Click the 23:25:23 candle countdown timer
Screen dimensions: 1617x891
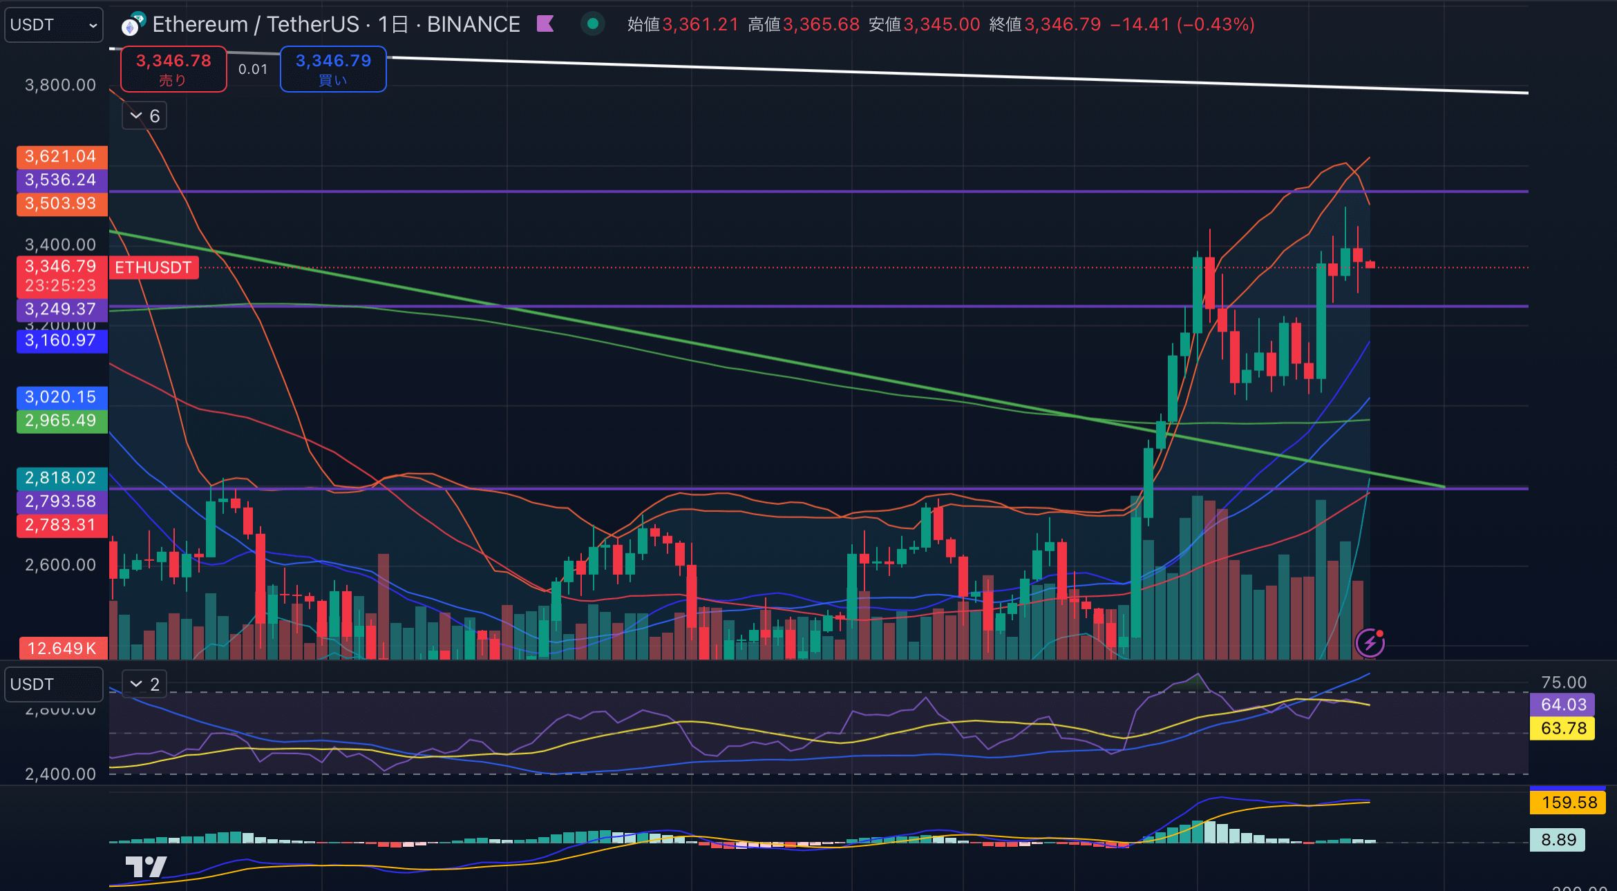tap(61, 286)
